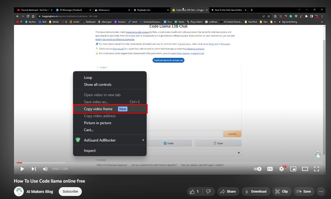Show hidden bookmarks with the chevron

click(322, 22)
